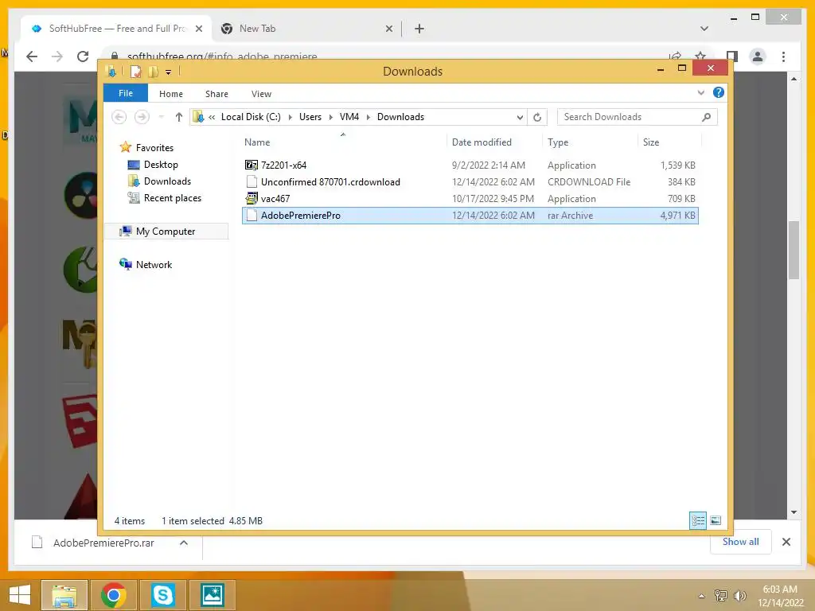Click the volume speaker tray icon

click(x=739, y=596)
